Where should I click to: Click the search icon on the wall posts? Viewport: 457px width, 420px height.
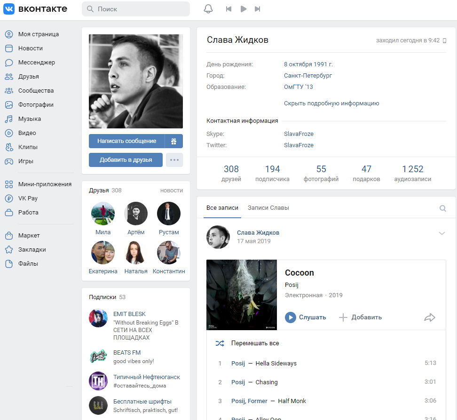(x=442, y=208)
